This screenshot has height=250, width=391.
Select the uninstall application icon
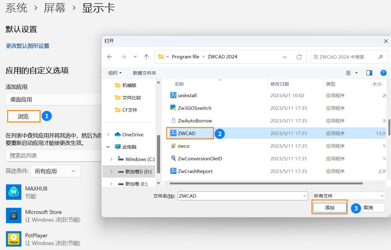(173, 95)
